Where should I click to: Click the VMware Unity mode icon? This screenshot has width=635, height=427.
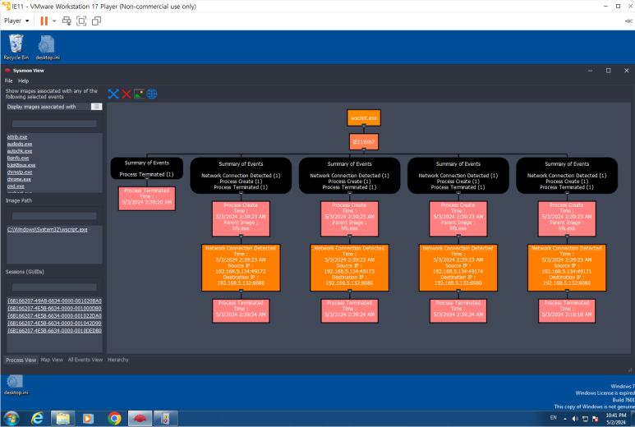[x=96, y=21]
